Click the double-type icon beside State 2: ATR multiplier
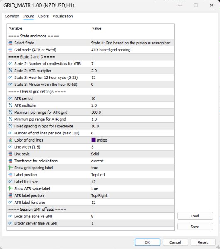The image size is (220, 249). point(10,71)
